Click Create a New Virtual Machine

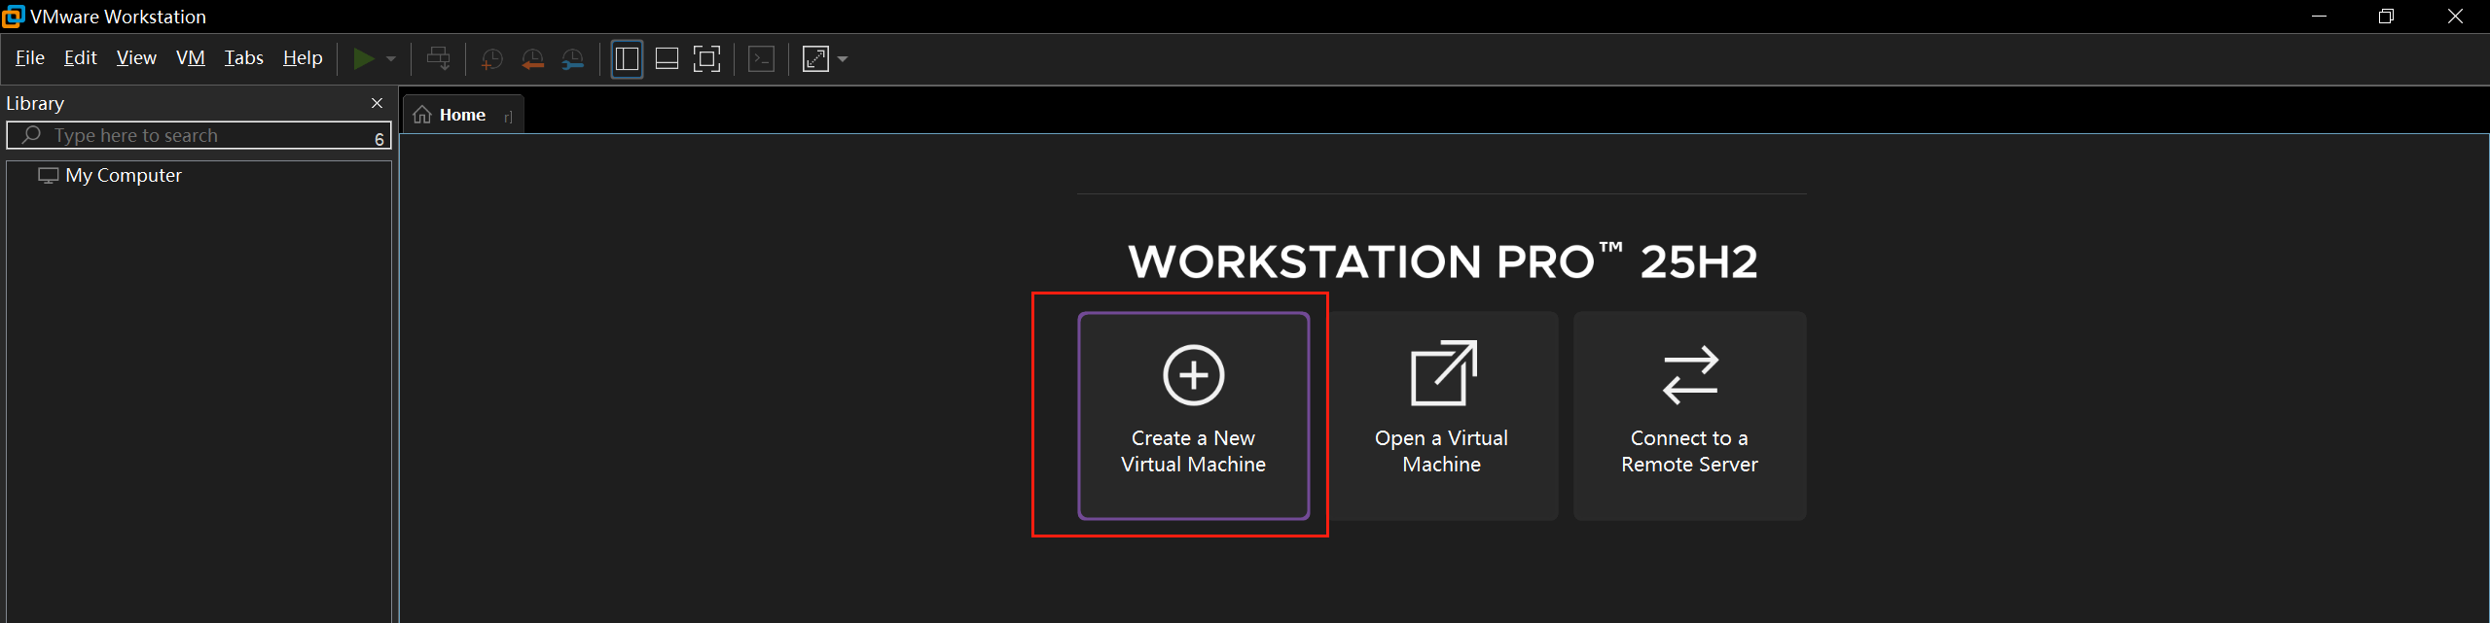point(1194,416)
